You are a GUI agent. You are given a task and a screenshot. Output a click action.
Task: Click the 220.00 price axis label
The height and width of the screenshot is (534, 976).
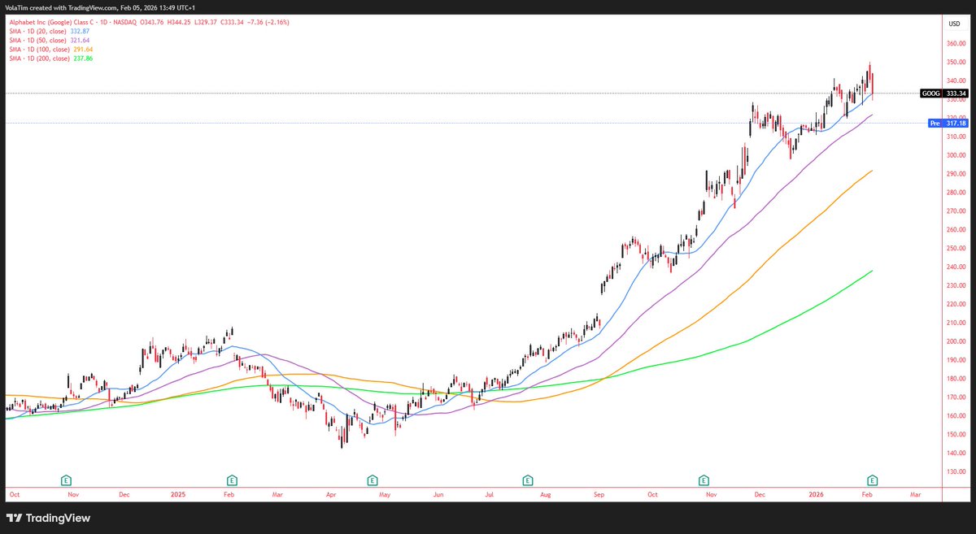point(954,304)
